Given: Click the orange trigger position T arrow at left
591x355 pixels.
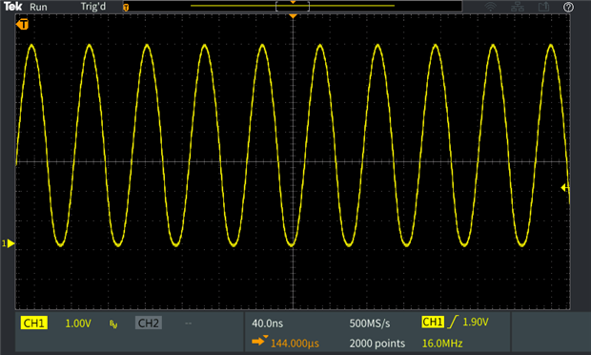Looking at the screenshot, I should 22,25.
